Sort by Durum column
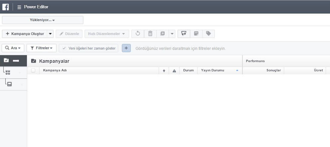 (x=188, y=70)
